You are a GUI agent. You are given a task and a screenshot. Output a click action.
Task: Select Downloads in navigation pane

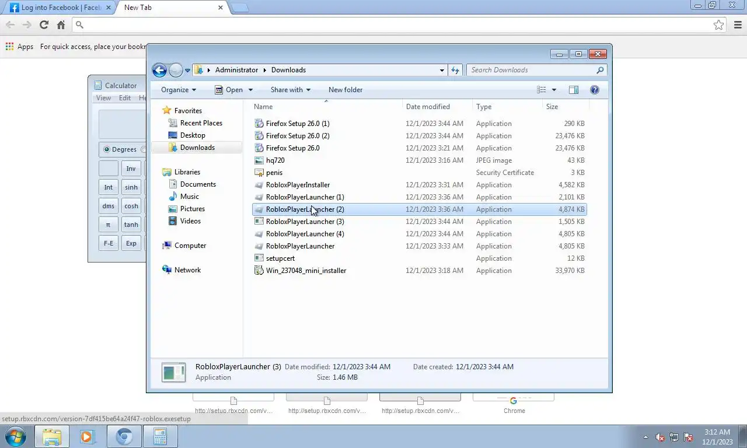pos(197,148)
